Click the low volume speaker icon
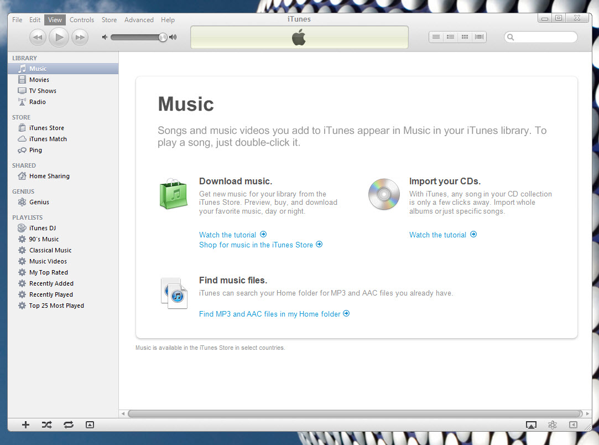This screenshot has height=445, width=599. click(105, 37)
